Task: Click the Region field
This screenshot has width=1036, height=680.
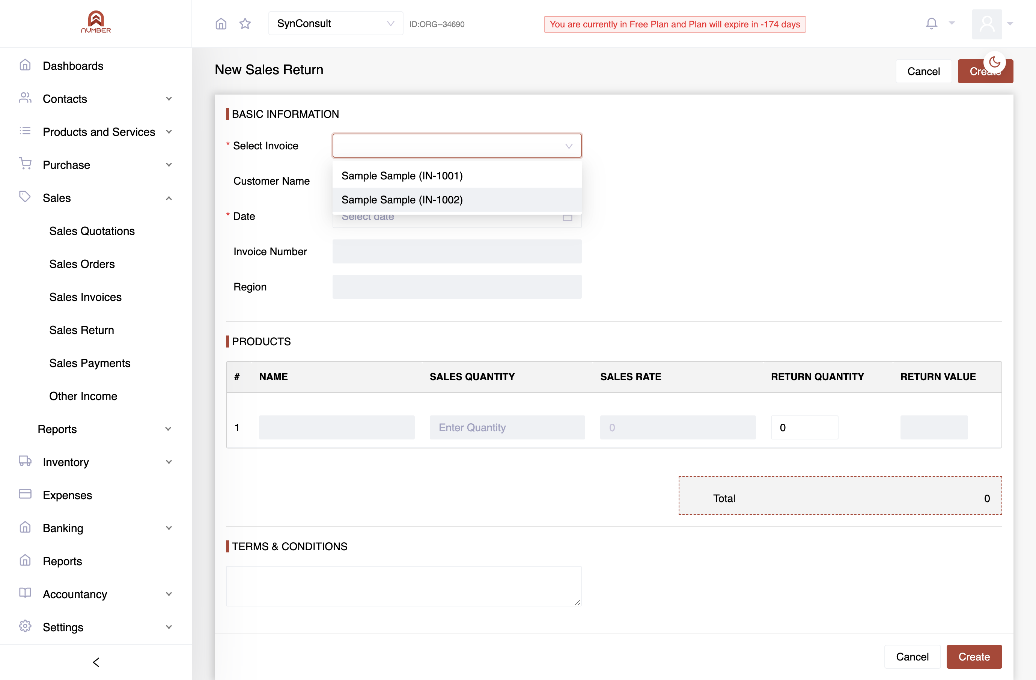Action: pyautogui.click(x=457, y=287)
